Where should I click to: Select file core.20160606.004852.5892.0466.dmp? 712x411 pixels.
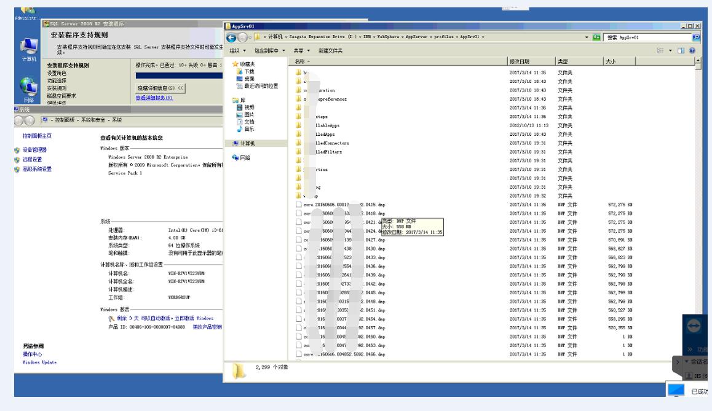345,354
